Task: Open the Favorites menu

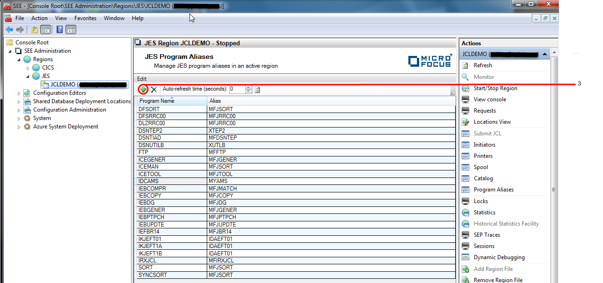Action: (x=85, y=18)
